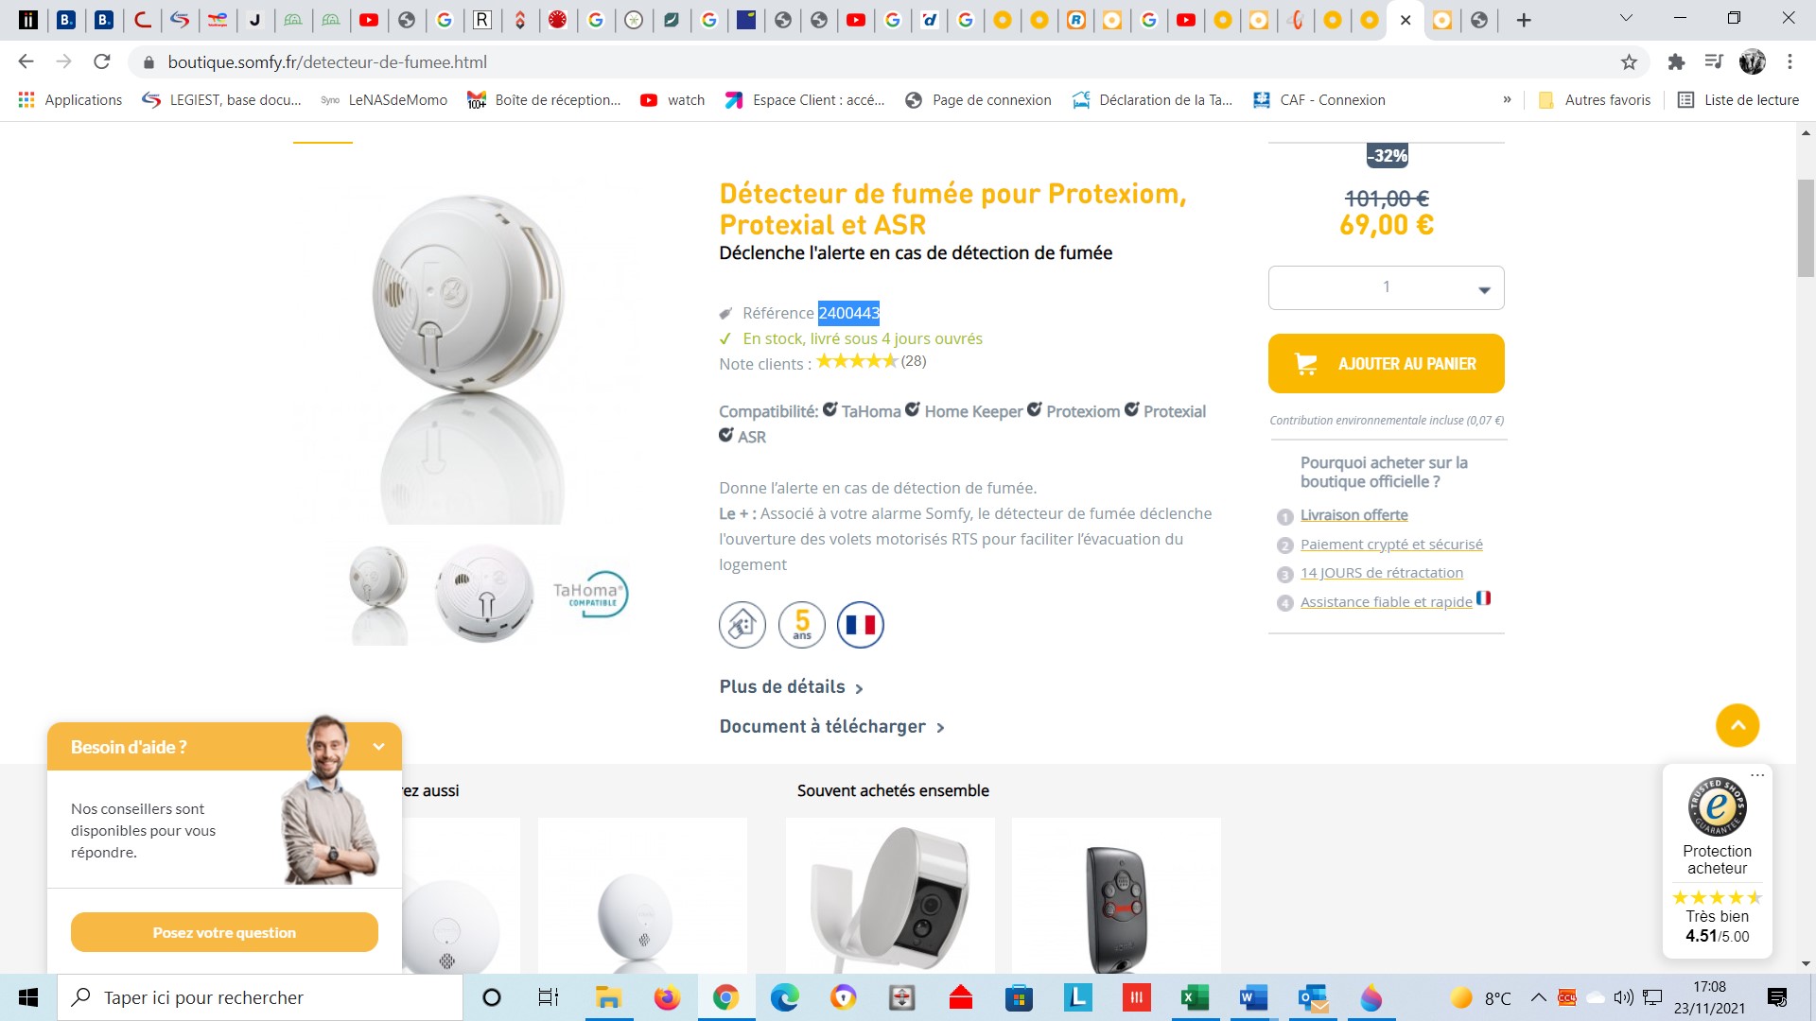Viewport: 1816px width, 1021px height.
Task: Open the watch bookmark
Action: [x=672, y=100]
